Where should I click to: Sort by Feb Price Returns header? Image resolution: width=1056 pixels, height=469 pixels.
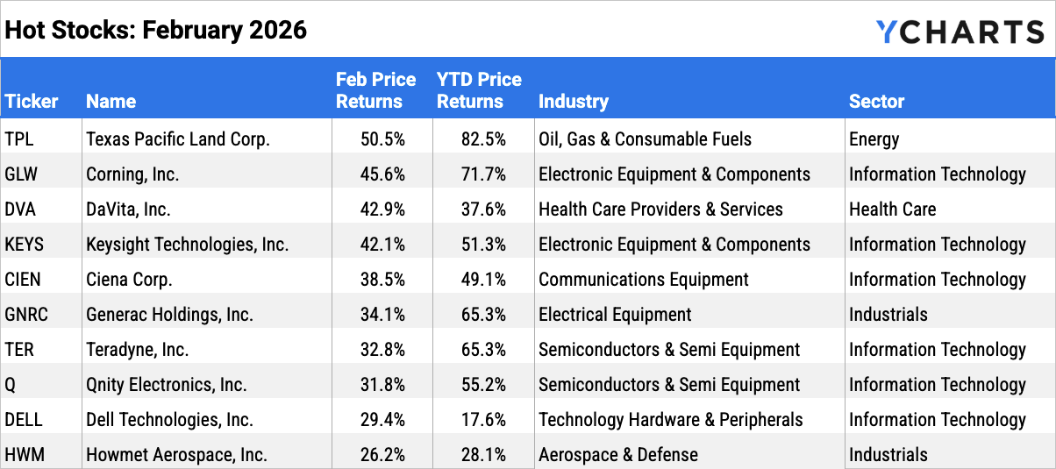[x=375, y=90]
